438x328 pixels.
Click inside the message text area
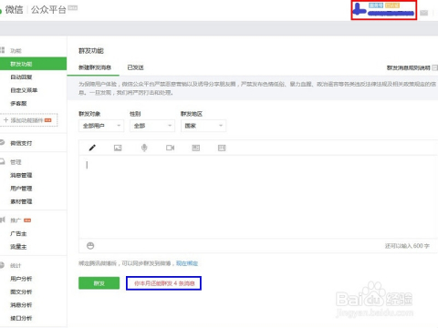[x=258, y=197]
